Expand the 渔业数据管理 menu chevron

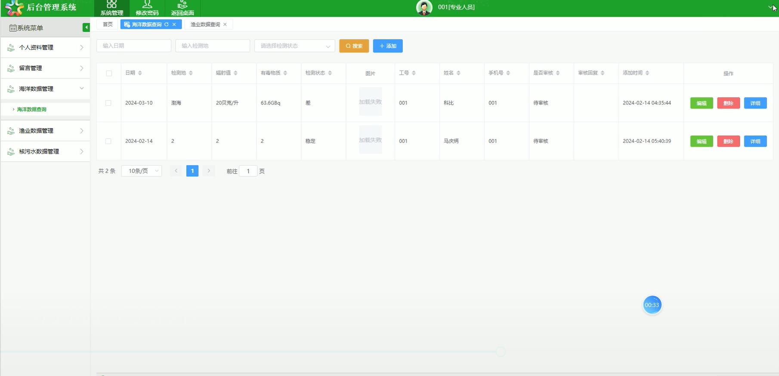81,131
